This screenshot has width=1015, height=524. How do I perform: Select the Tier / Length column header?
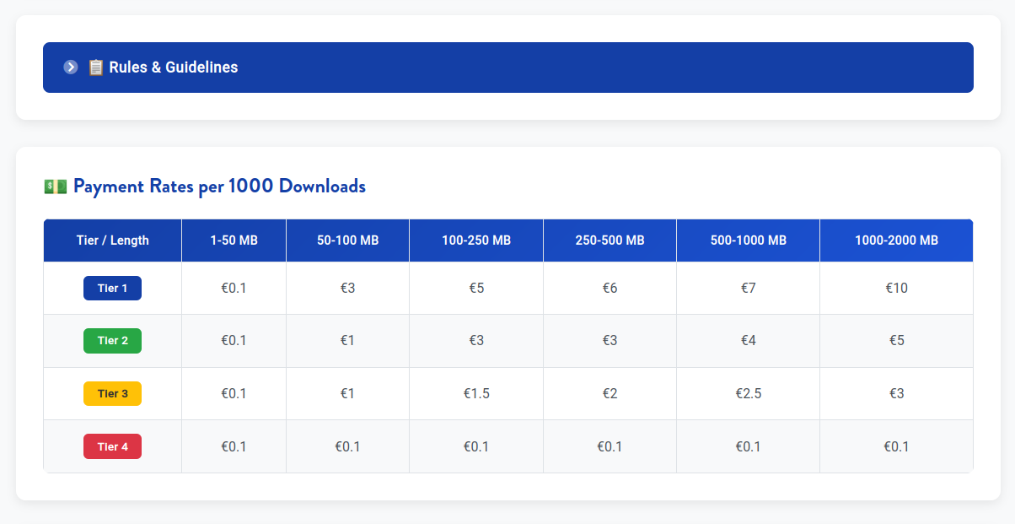click(112, 240)
